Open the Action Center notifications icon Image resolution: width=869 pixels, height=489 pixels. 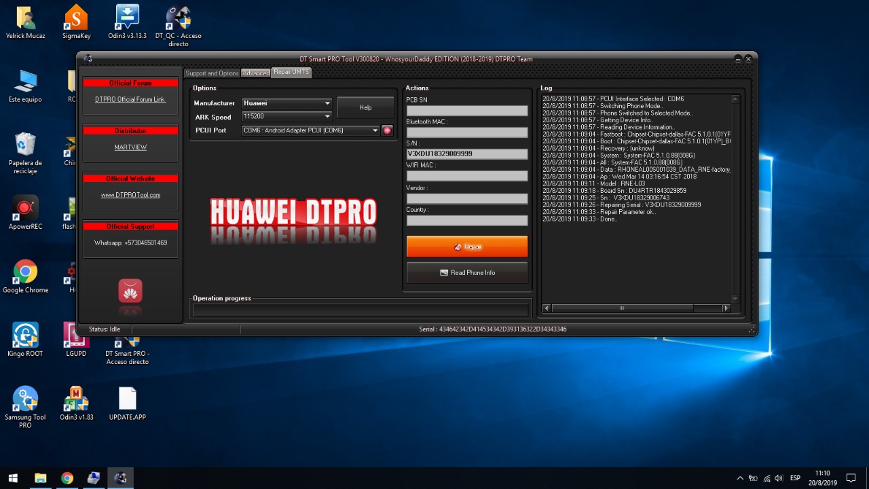851,478
